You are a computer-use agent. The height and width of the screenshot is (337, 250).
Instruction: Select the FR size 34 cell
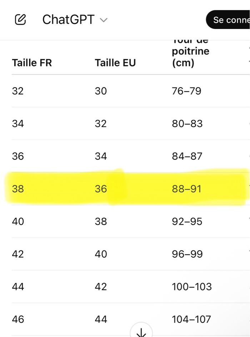pos(18,124)
